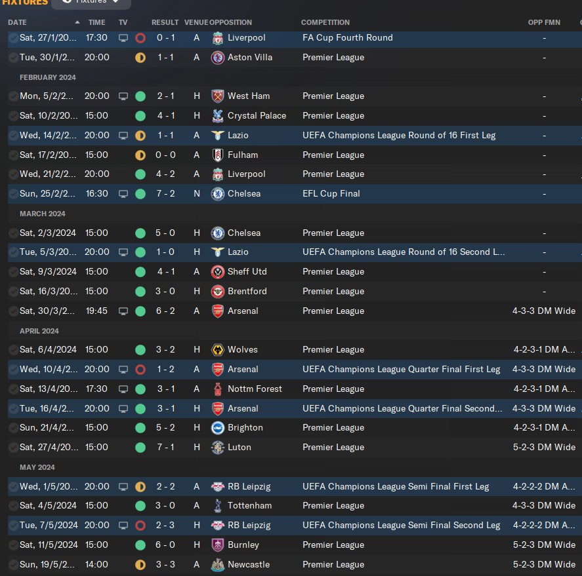Click green win indicator on Luton 7 - 1 row
The height and width of the screenshot is (576, 582).
pos(140,448)
